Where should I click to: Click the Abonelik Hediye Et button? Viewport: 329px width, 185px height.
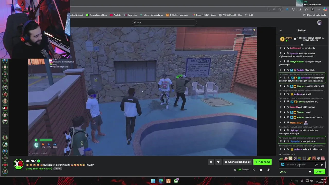pos(237,162)
